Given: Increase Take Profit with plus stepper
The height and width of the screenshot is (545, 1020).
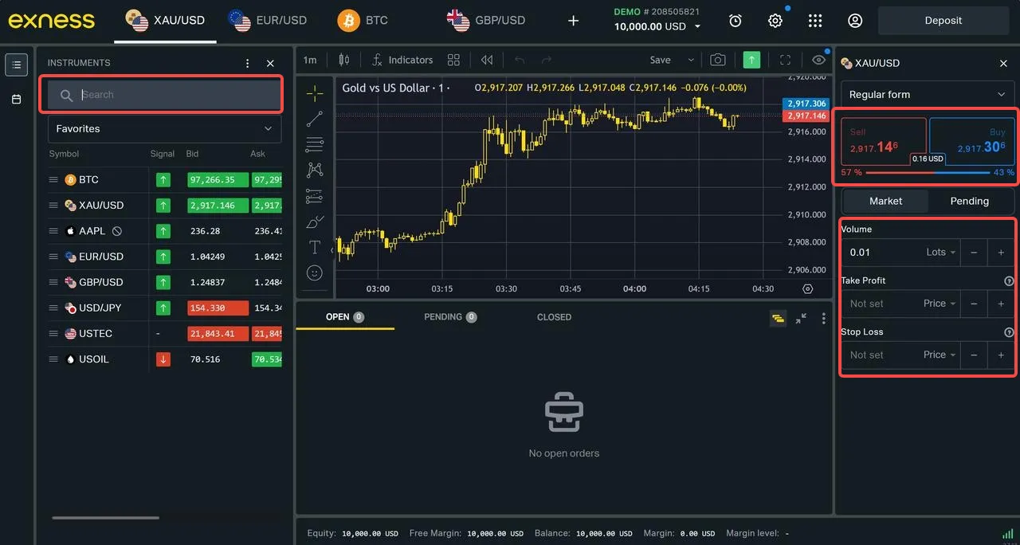Looking at the screenshot, I should pos(1001,304).
